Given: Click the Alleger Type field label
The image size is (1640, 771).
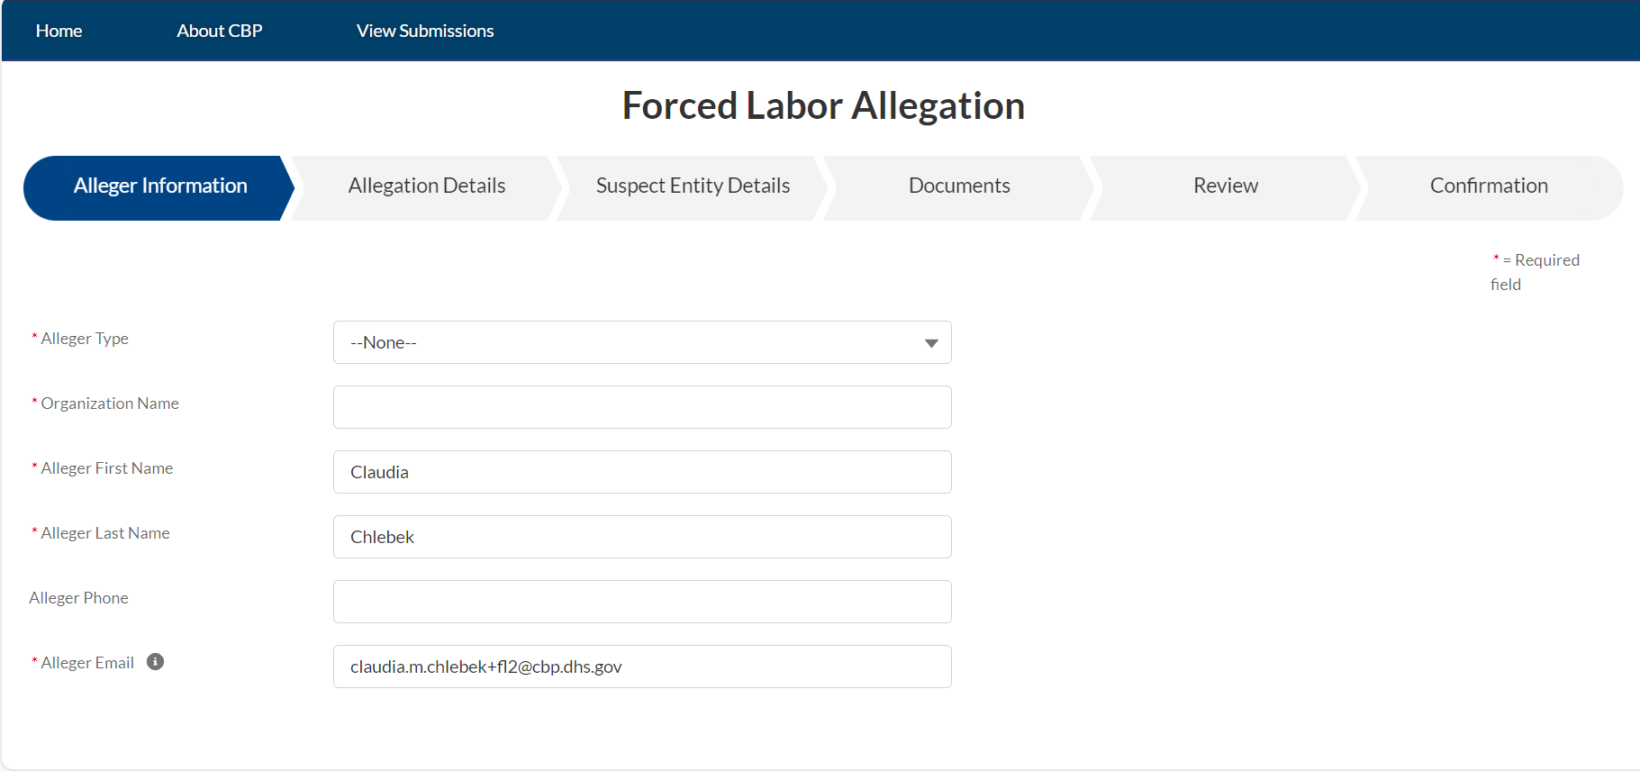Looking at the screenshot, I should point(85,339).
